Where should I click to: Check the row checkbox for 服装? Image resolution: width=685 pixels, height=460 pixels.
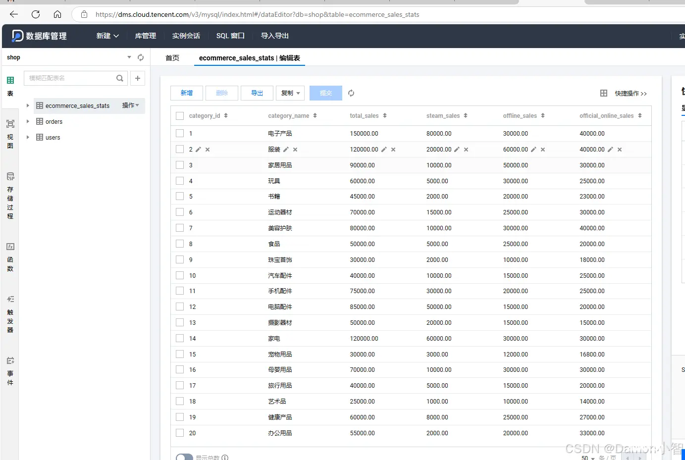point(180,150)
